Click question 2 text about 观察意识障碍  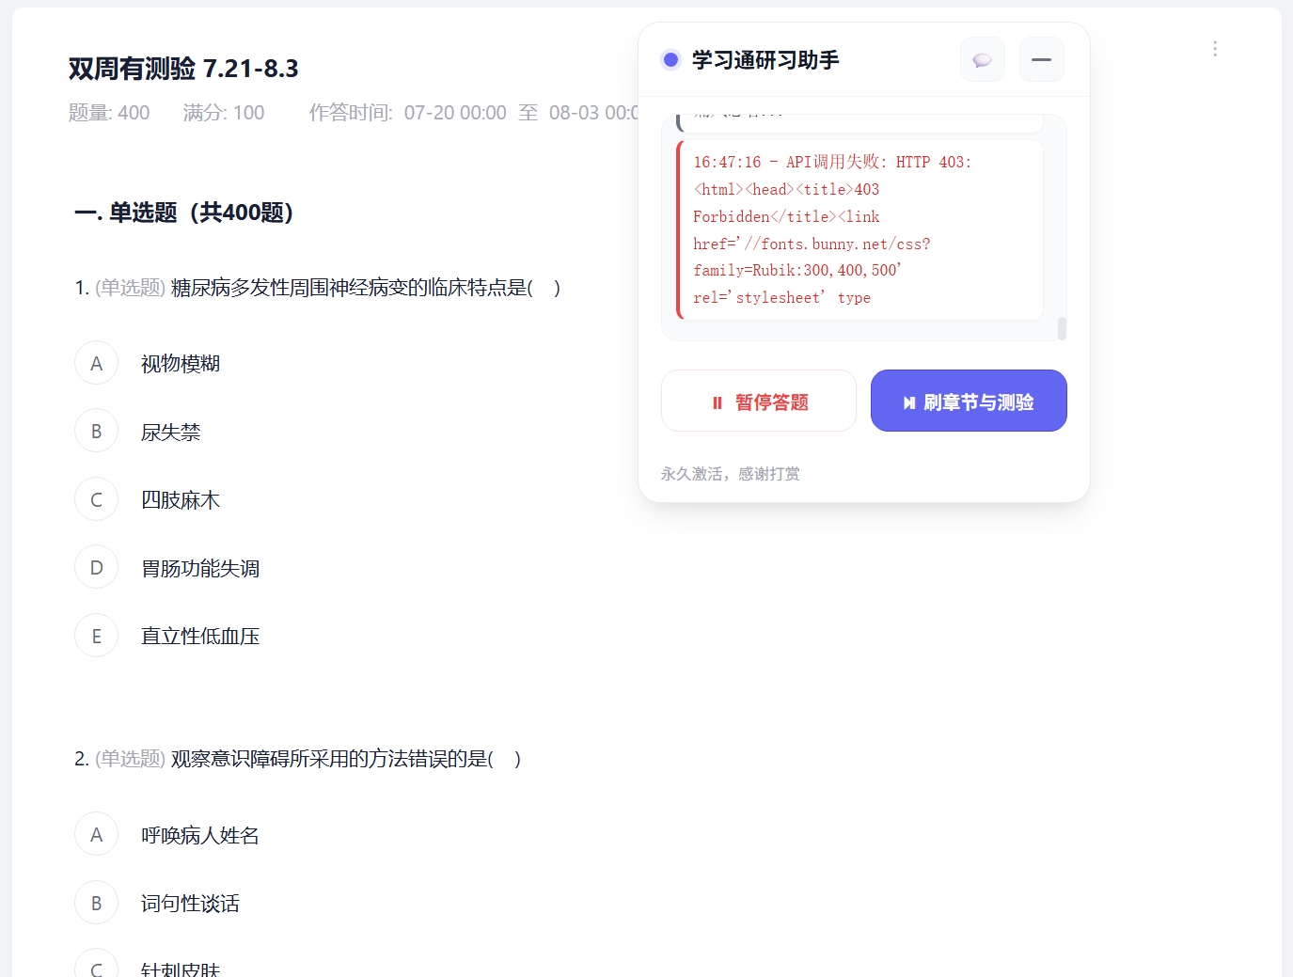(x=298, y=759)
